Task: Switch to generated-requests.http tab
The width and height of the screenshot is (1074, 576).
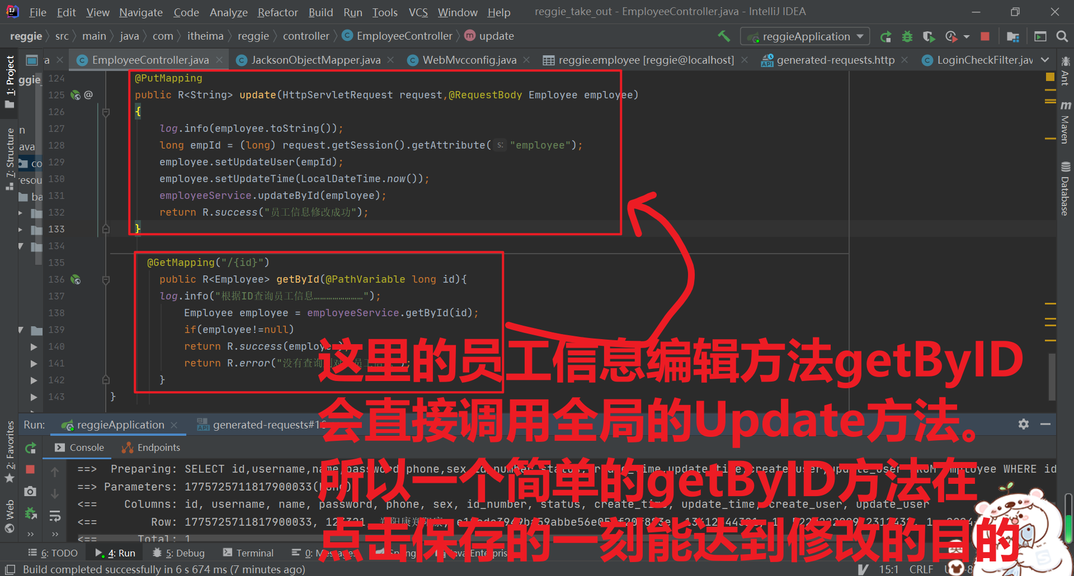Action: coord(835,60)
